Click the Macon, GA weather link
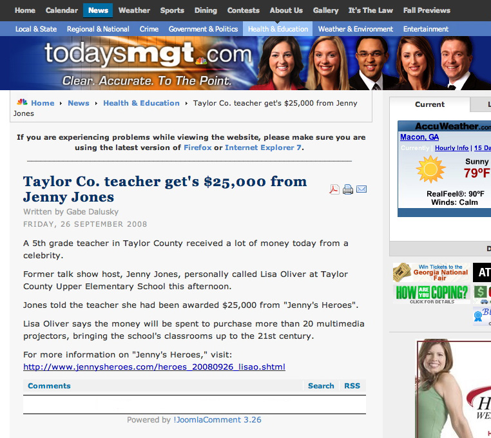 pos(419,137)
